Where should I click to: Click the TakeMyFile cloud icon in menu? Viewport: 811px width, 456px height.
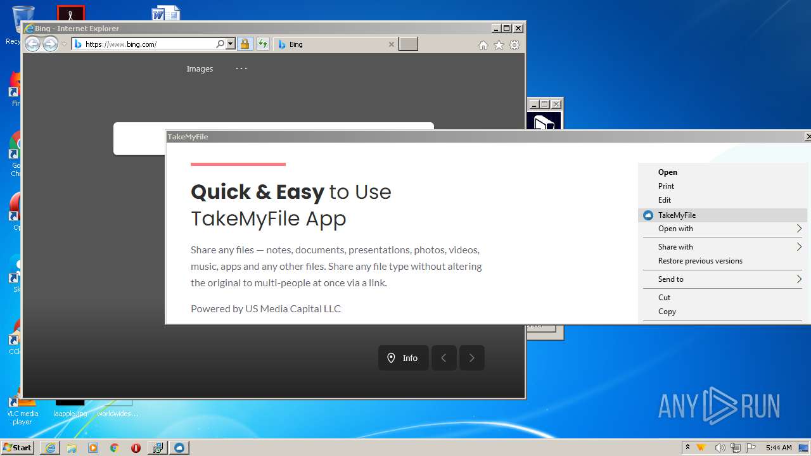(648, 215)
